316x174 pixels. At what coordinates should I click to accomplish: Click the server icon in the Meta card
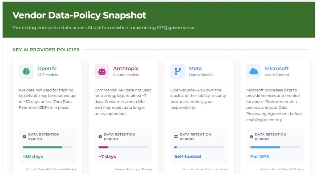coord(176,136)
